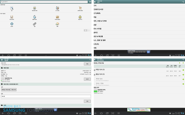185x115 pixels.
Task: Tap the sync circular arrows icon
Action: click(x=12, y=24)
